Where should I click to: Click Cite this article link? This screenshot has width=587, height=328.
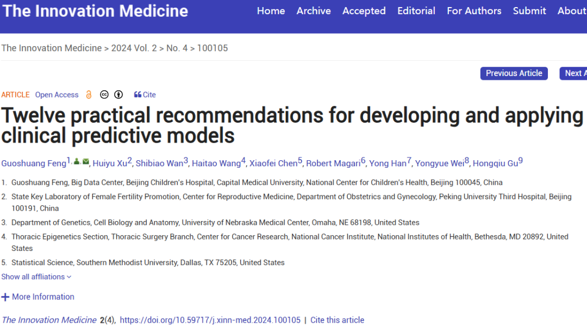click(338, 320)
